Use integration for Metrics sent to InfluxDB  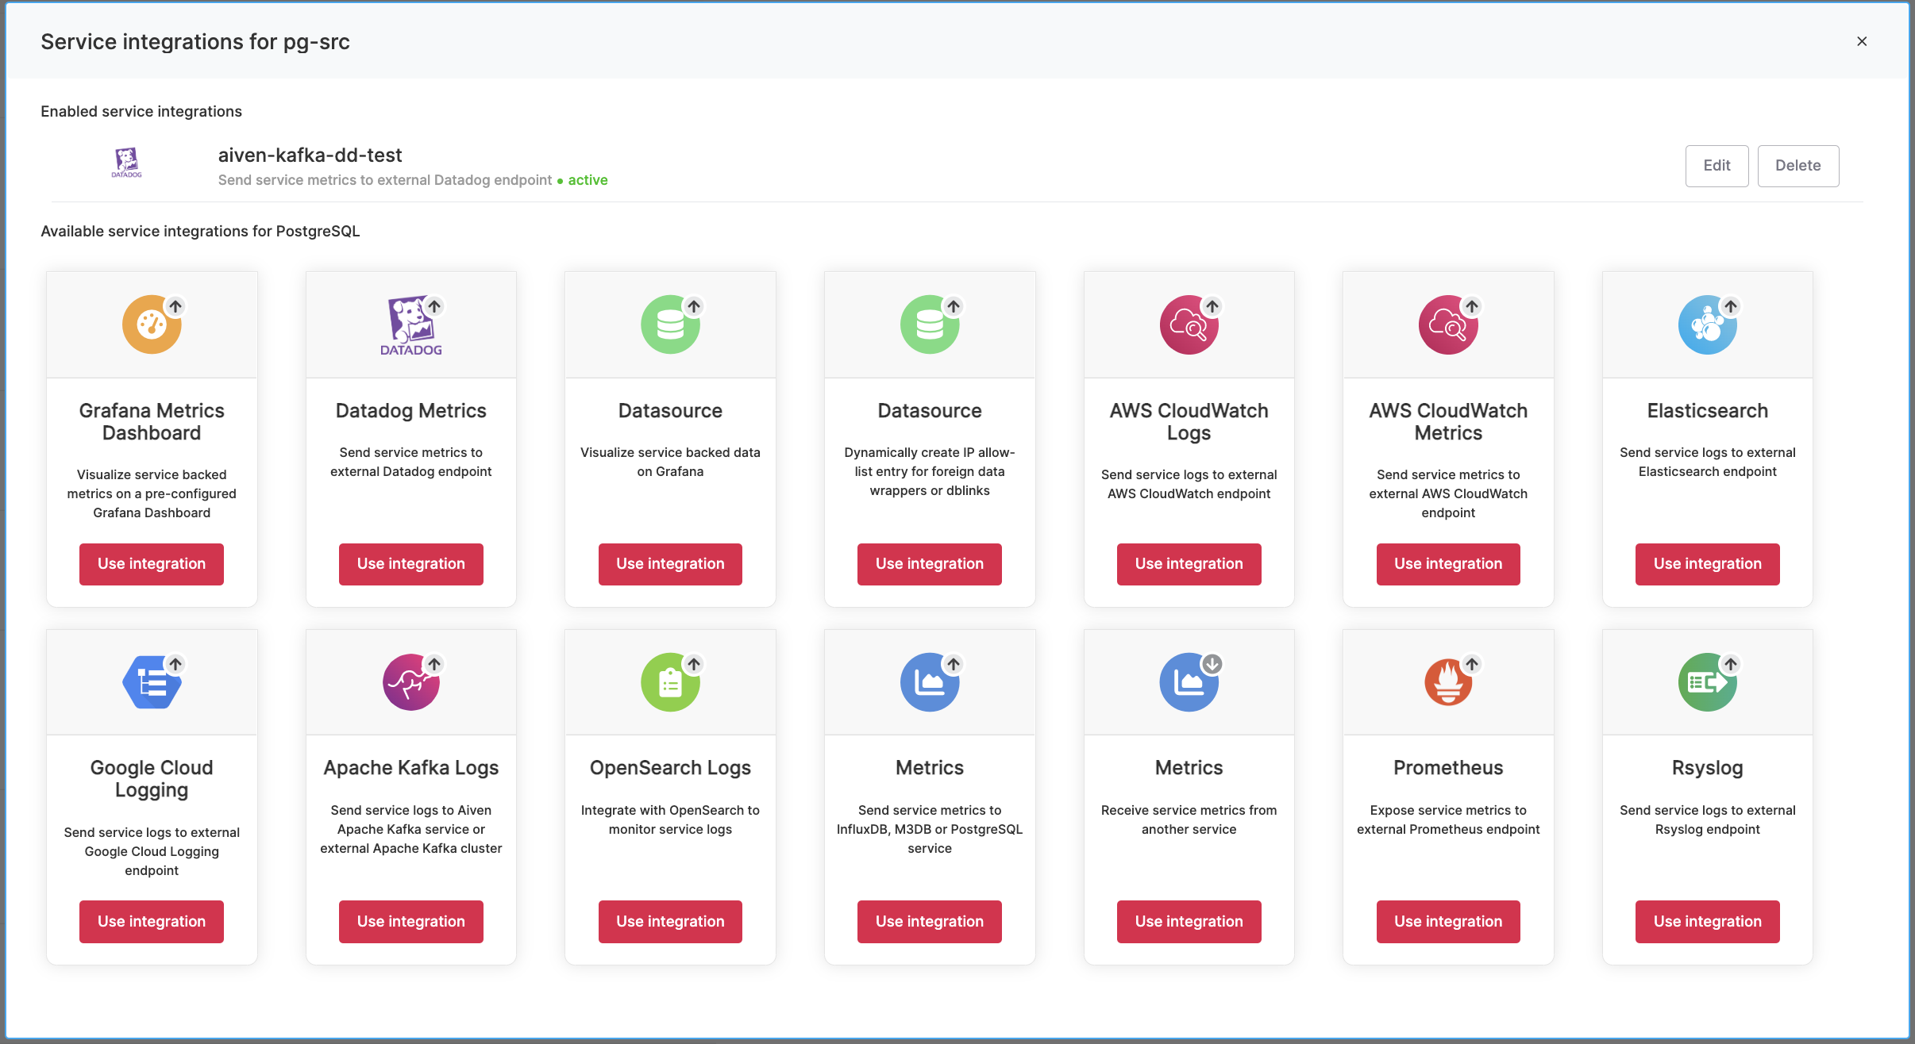pyautogui.click(x=930, y=922)
